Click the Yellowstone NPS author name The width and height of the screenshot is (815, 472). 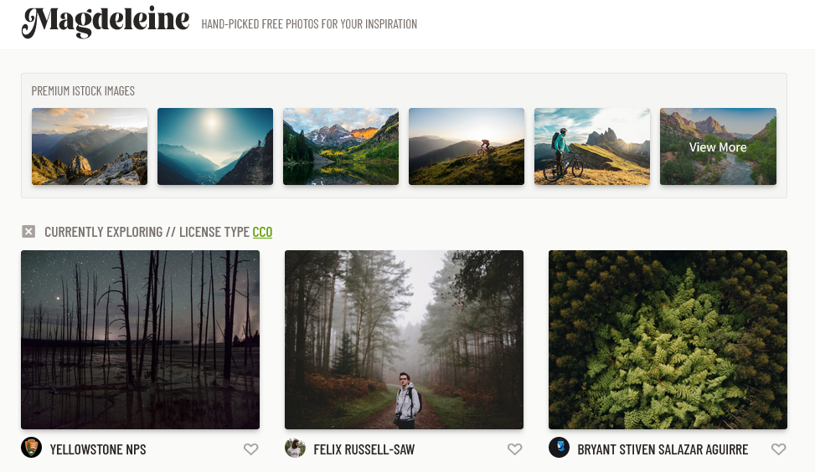pos(98,449)
